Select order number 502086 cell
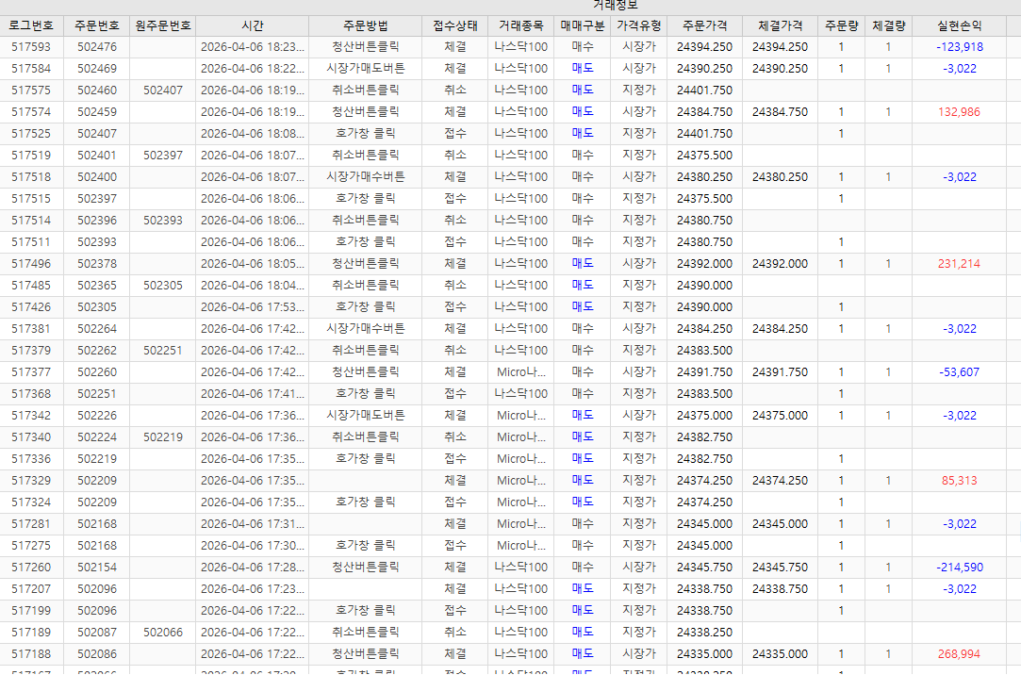This screenshot has height=675, width=1021. pyautogui.click(x=97, y=654)
